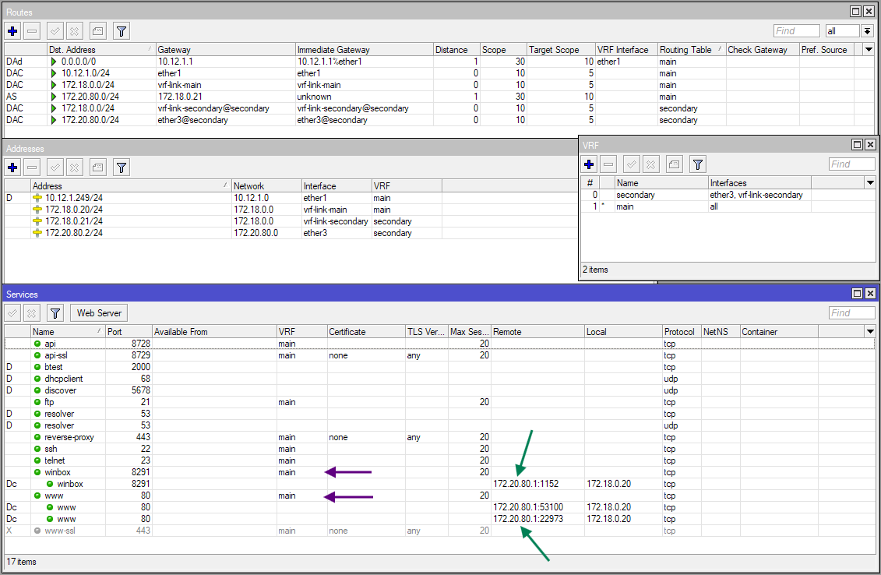Sort services by Name column header
881x575 pixels.
[x=68, y=332]
